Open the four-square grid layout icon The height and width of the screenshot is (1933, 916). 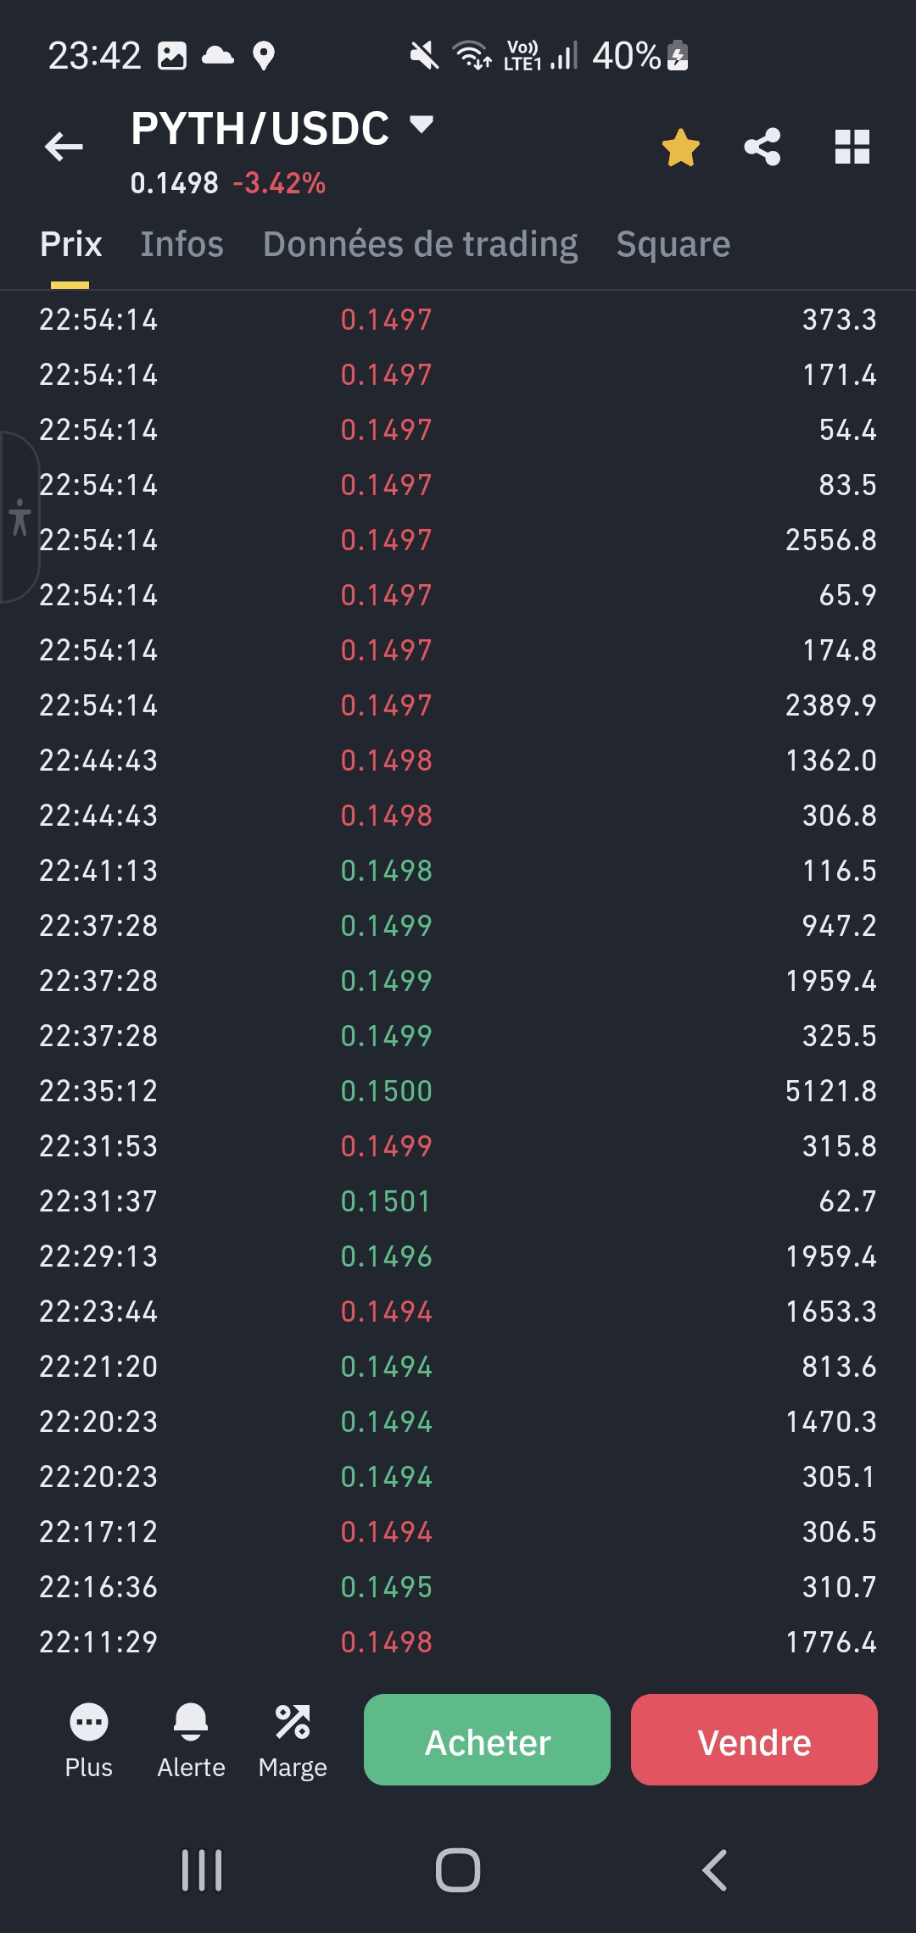(x=852, y=148)
